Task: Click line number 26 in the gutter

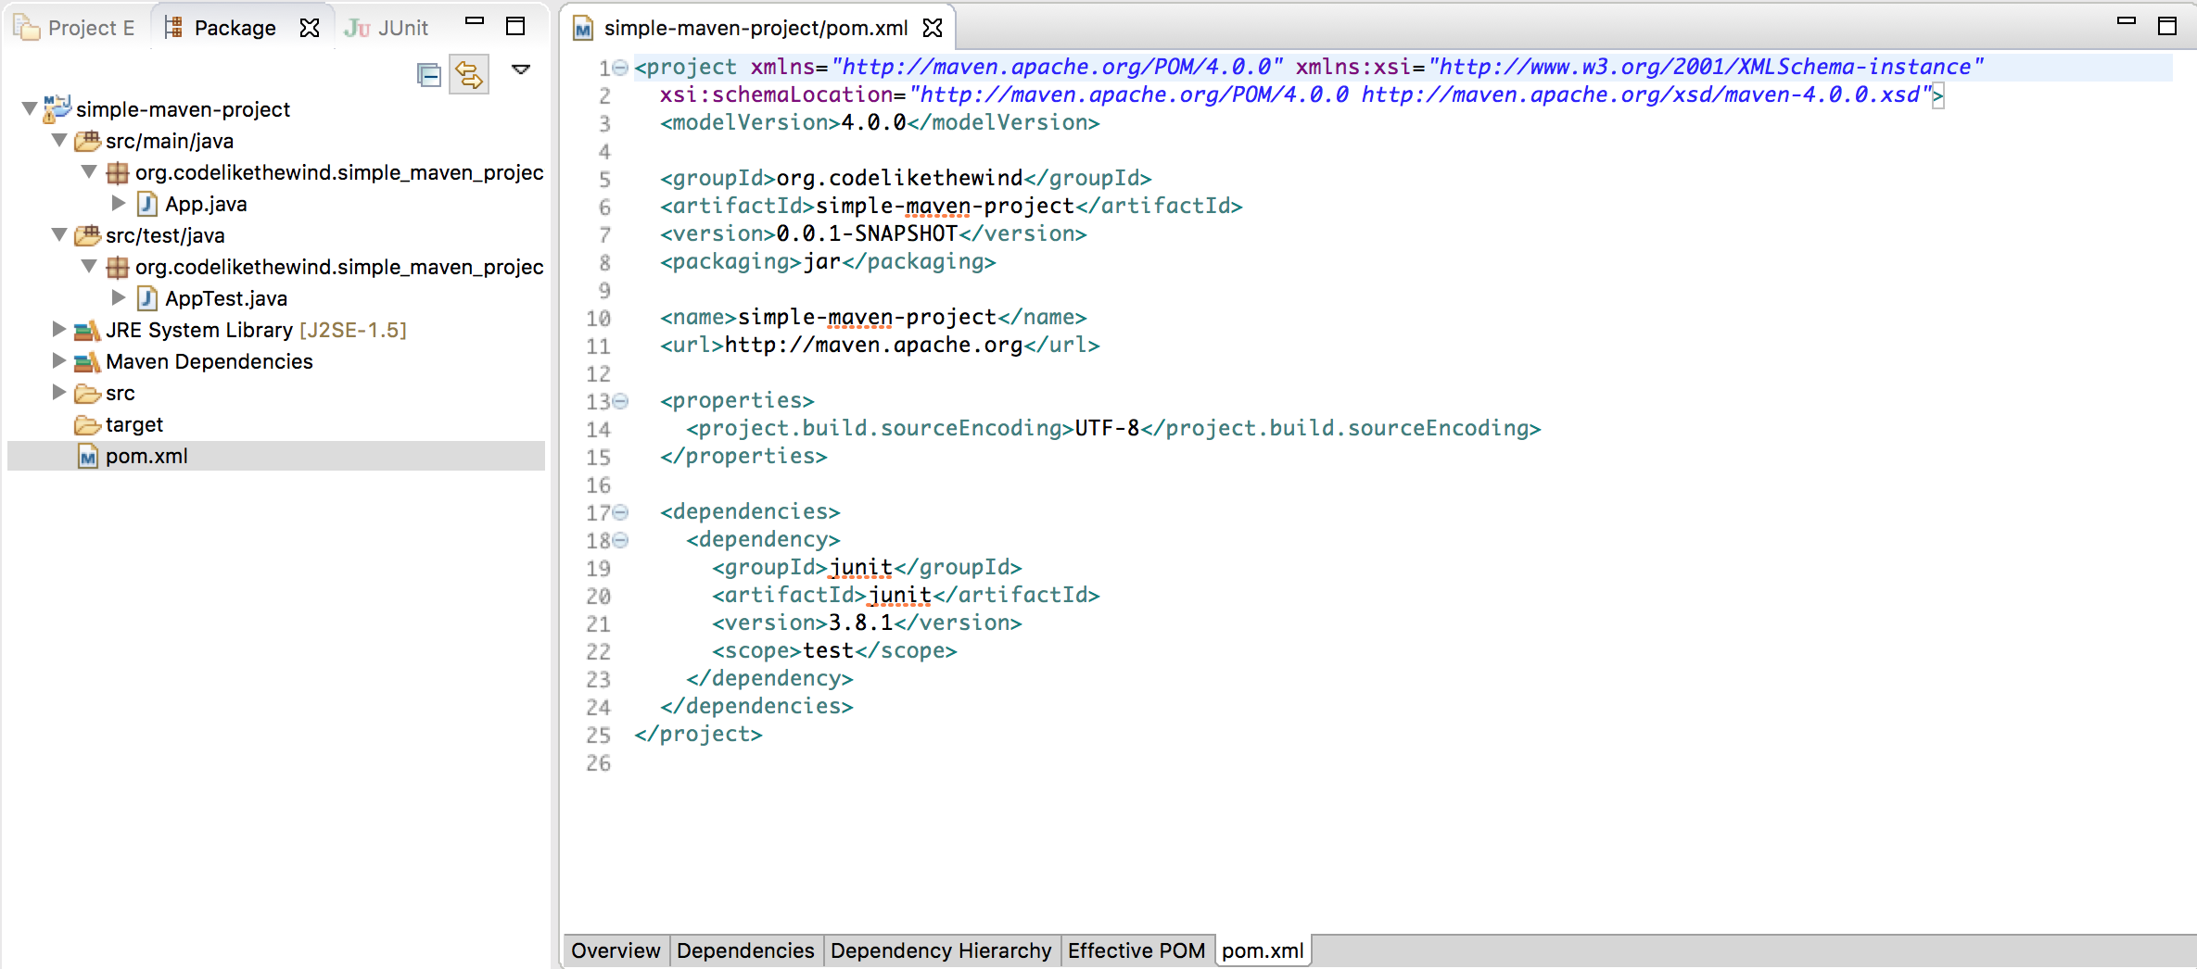Action: [x=598, y=763]
